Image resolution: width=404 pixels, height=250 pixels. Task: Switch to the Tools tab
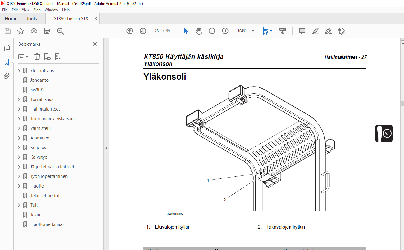coord(32,19)
